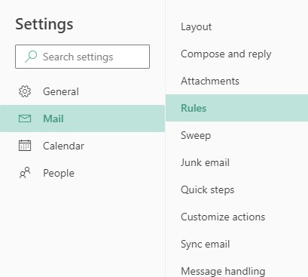Click the magnifier icon in search box
Screen dimensions: 308x277
(x=31, y=57)
